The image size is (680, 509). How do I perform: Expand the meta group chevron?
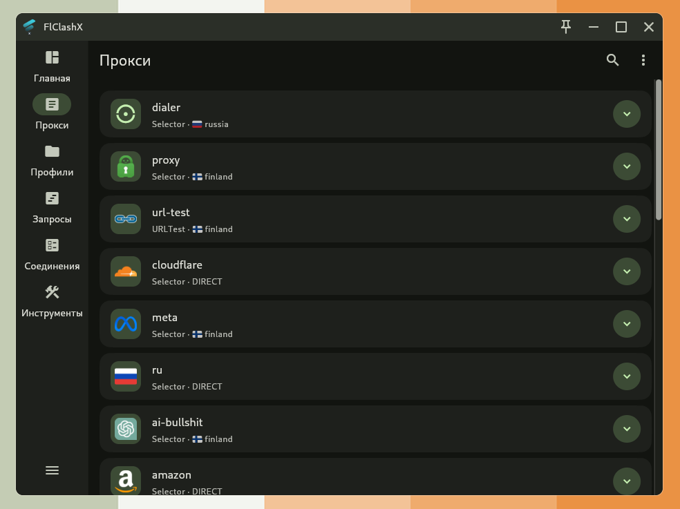[x=626, y=324]
